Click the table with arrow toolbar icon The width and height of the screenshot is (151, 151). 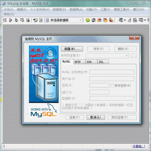(22, 20)
